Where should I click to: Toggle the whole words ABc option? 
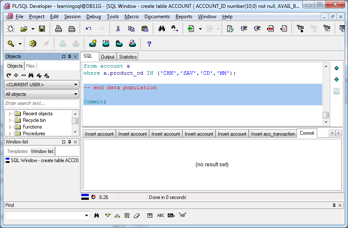[x=172, y=216]
